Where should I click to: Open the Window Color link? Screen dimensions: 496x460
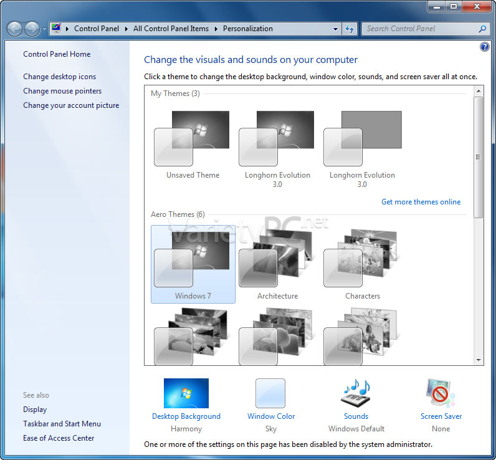(271, 416)
